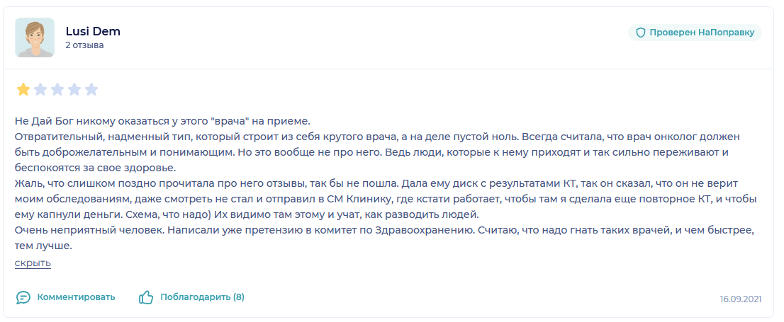Select the third rating star
The height and width of the screenshot is (322, 784).
[x=57, y=90]
